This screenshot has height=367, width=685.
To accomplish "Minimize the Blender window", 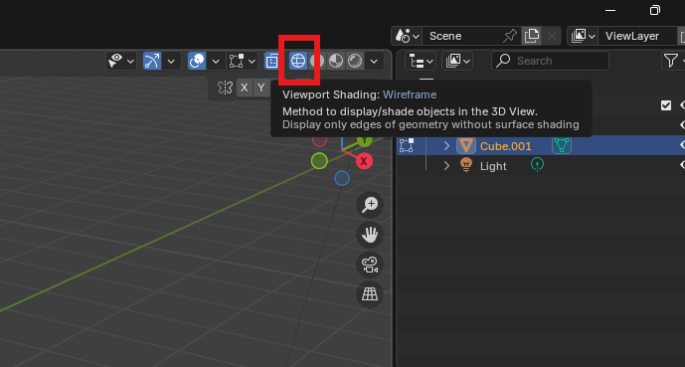I will (610, 11).
